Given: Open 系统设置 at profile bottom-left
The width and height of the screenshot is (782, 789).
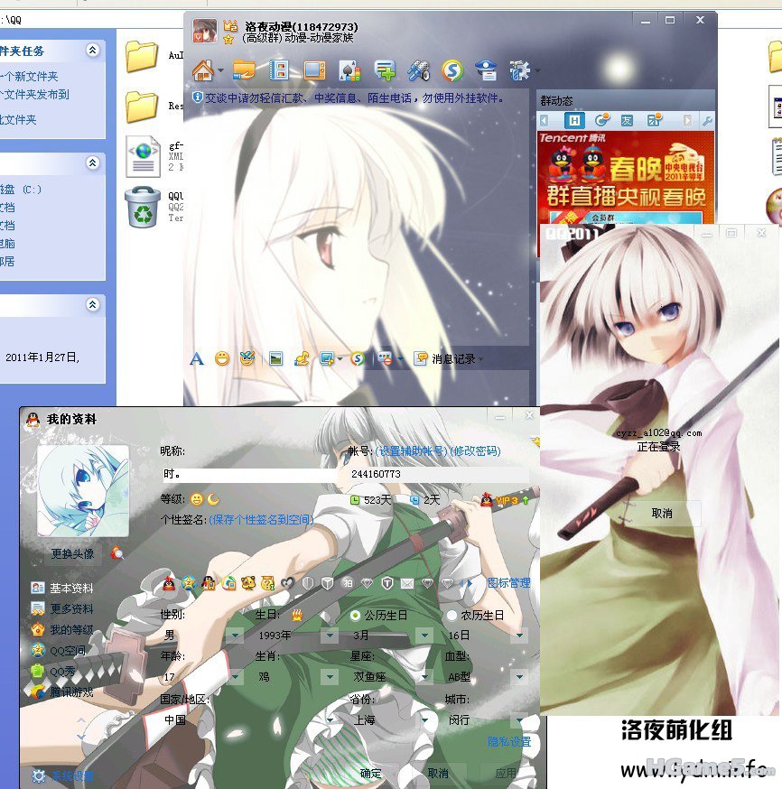Looking at the screenshot, I should [x=63, y=776].
